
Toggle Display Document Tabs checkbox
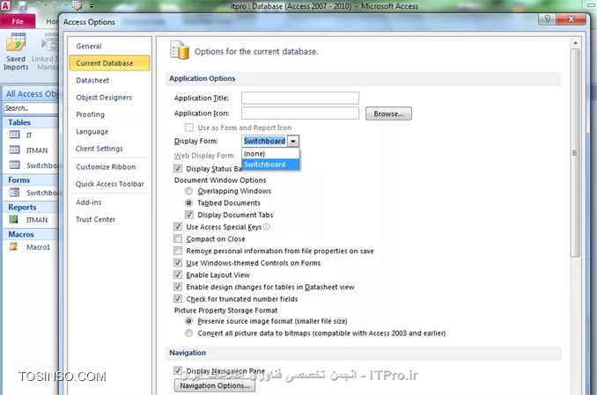point(188,215)
